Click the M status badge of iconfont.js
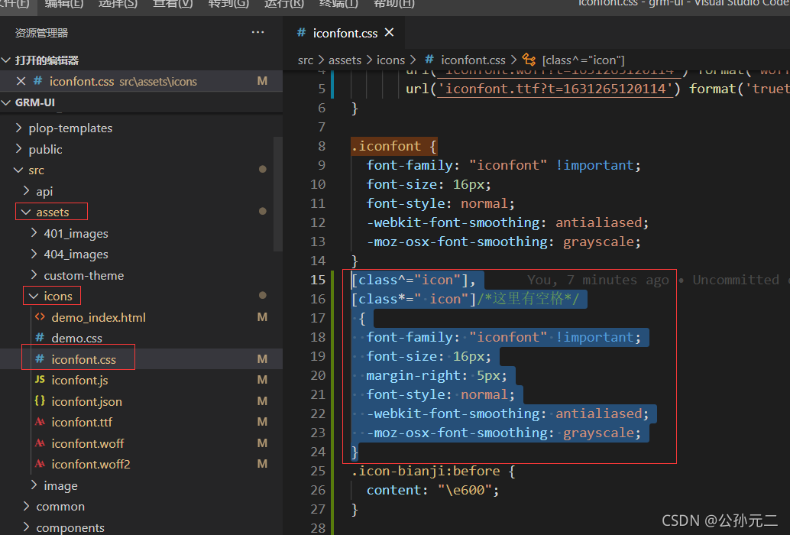Image resolution: width=790 pixels, height=535 pixels. (262, 380)
